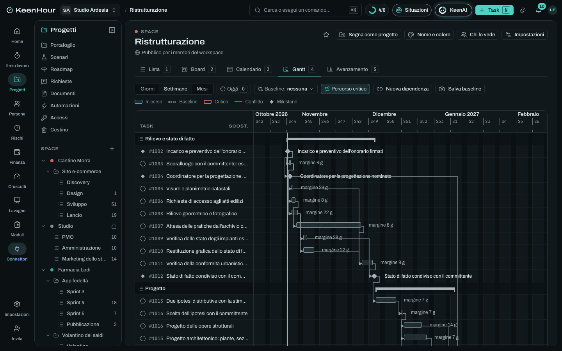Add a new Space with plus
Image resolution: width=562 pixels, height=351 pixels.
coord(112,149)
